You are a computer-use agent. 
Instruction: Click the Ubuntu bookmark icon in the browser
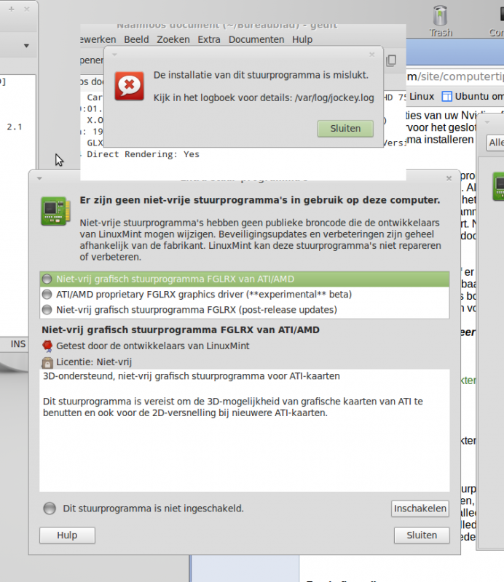click(446, 97)
